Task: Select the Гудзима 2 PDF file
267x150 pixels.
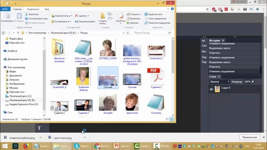Action: pos(156,78)
